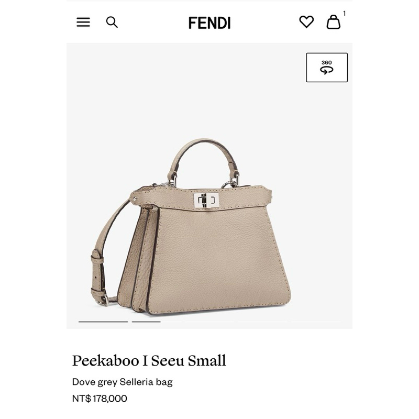Screen dimensions: 419x419
Task: Open the shopping bag icon
Action: click(x=333, y=22)
